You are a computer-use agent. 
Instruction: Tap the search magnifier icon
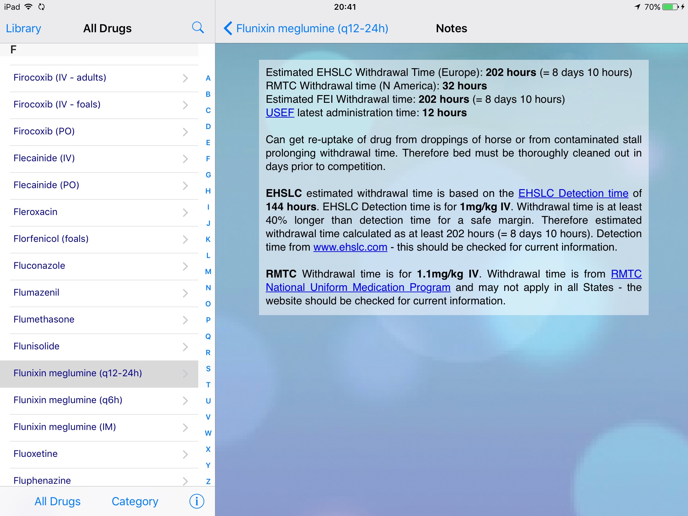[x=198, y=28]
